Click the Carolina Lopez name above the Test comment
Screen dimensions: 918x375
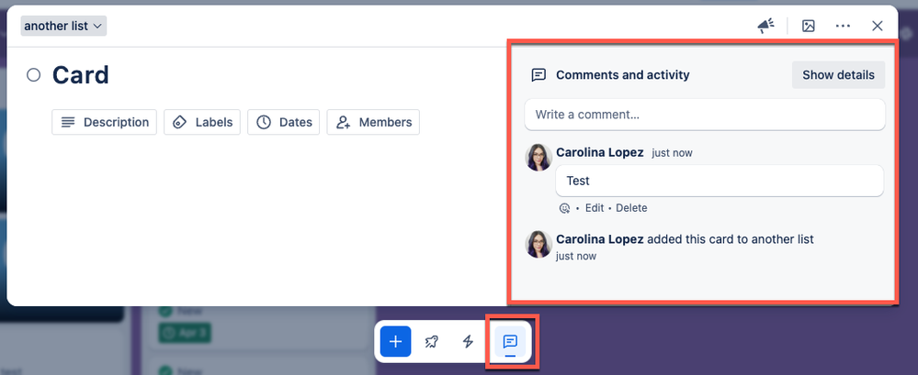click(x=599, y=152)
